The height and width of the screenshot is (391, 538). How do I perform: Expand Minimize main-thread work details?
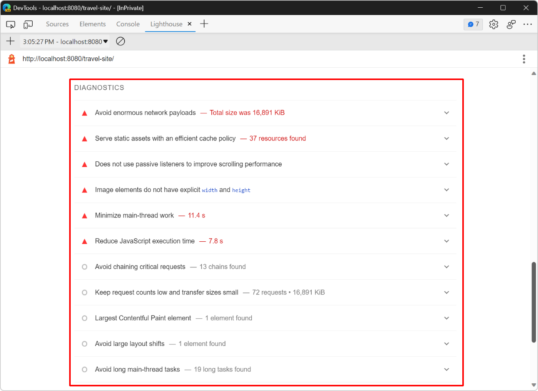(446, 216)
